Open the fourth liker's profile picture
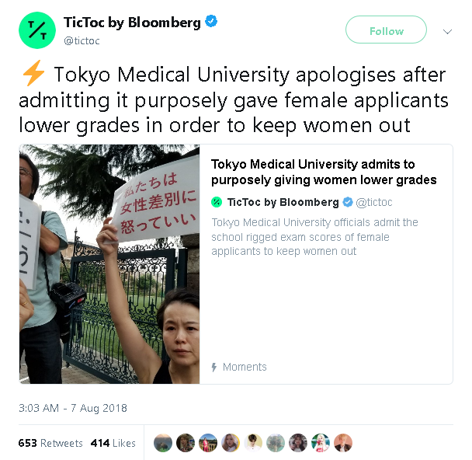This screenshot has height=460, width=472. click(231, 443)
